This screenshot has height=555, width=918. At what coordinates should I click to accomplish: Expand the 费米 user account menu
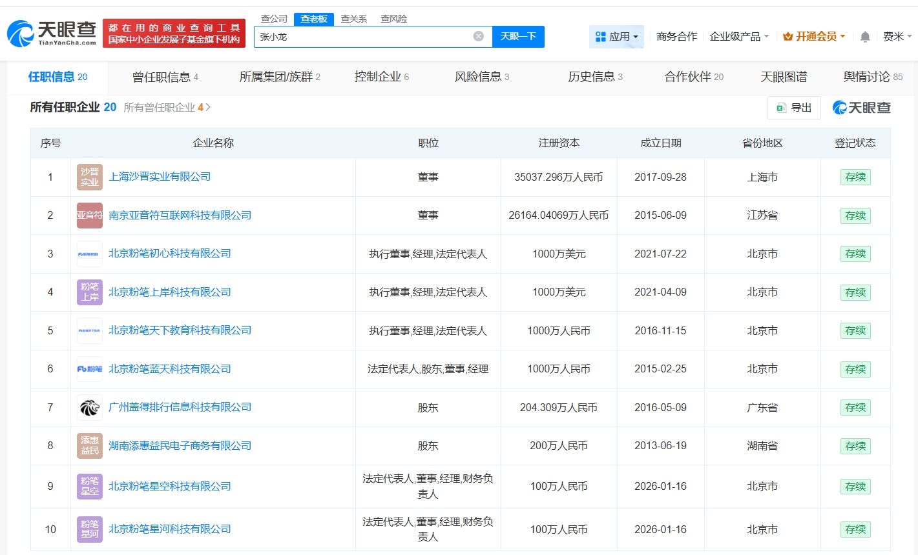(897, 37)
